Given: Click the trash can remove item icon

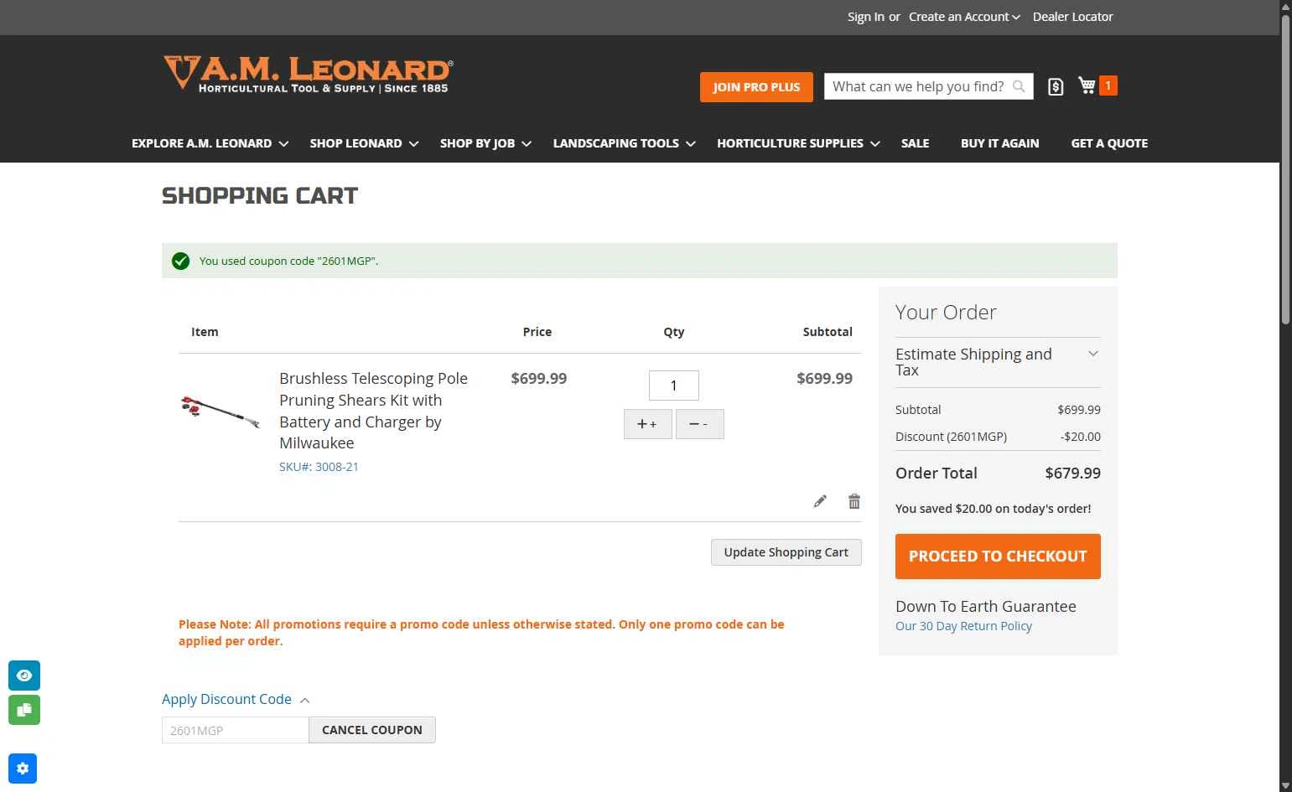Looking at the screenshot, I should (x=854, y=501).
